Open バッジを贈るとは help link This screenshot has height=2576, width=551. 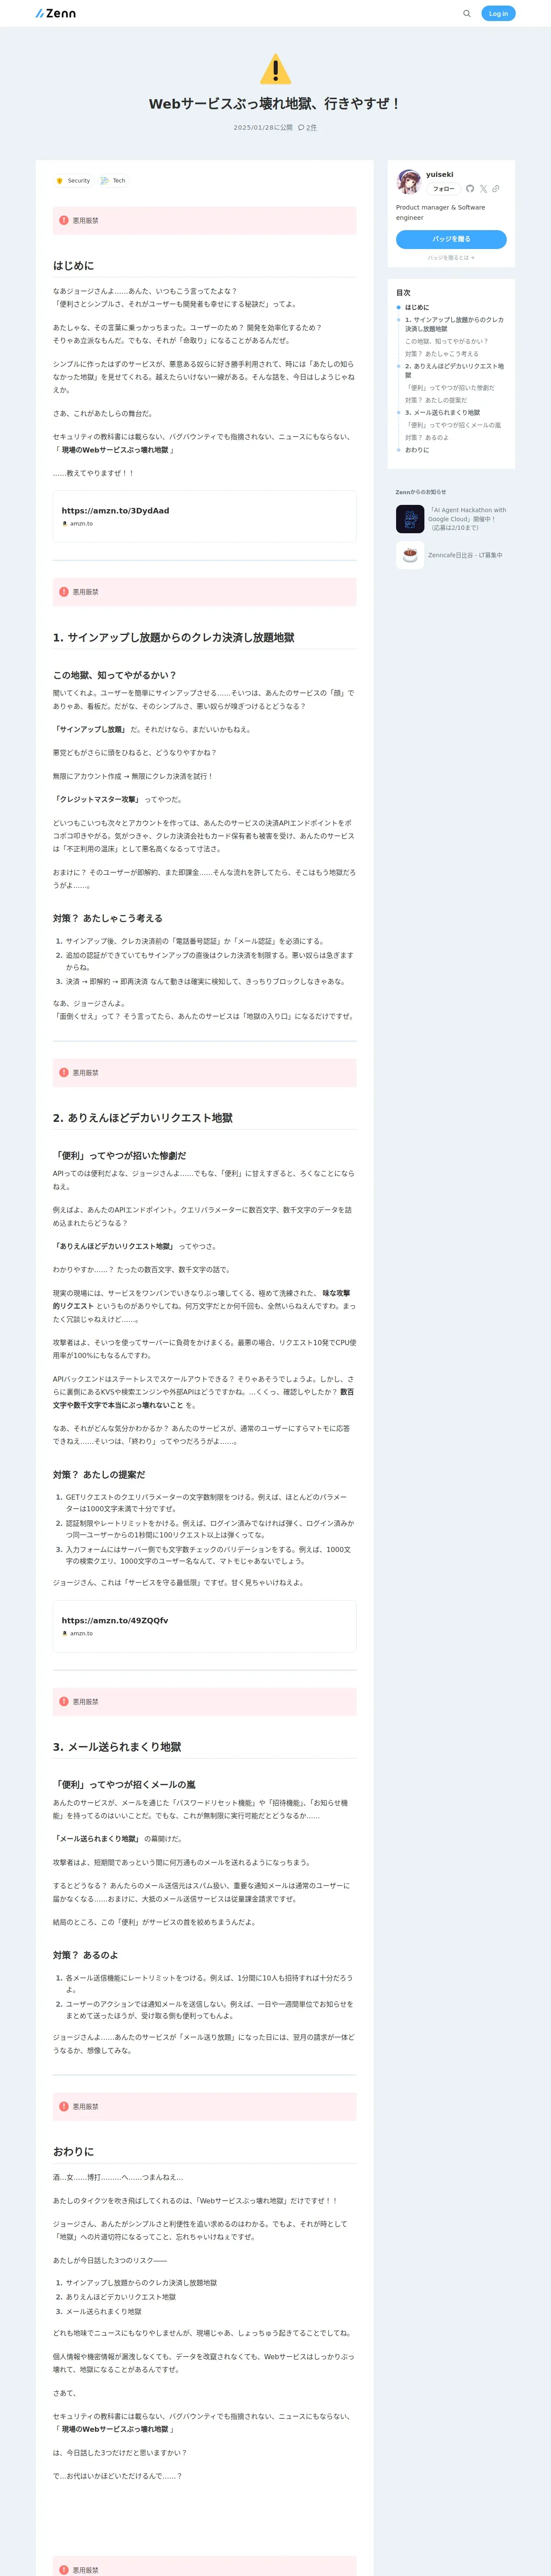(451, 258)
